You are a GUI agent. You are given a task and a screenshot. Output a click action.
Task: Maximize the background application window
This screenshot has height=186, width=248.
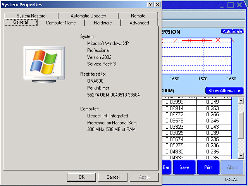pyautogui.click(x=231, y=5)
